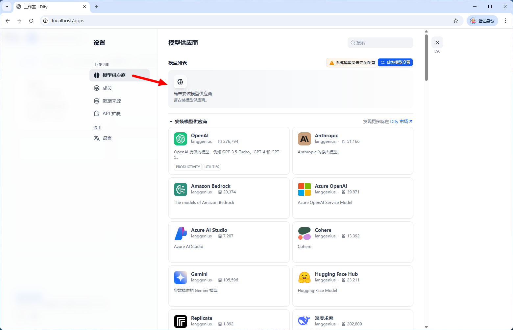Screen dimensions: 513x330
Task: Click the Gemini install count 105,596
Action: [228, 280]
